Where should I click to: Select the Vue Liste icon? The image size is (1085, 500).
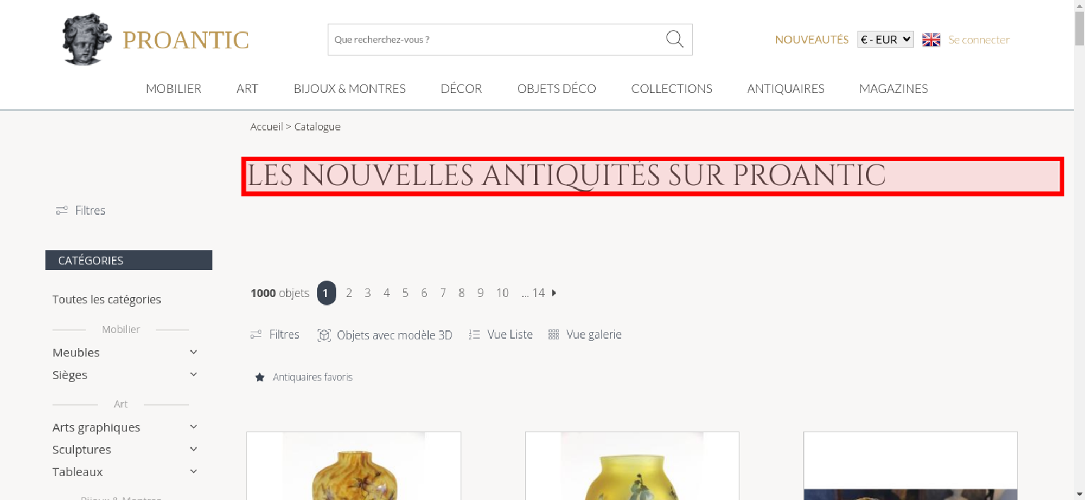(474, 335)
